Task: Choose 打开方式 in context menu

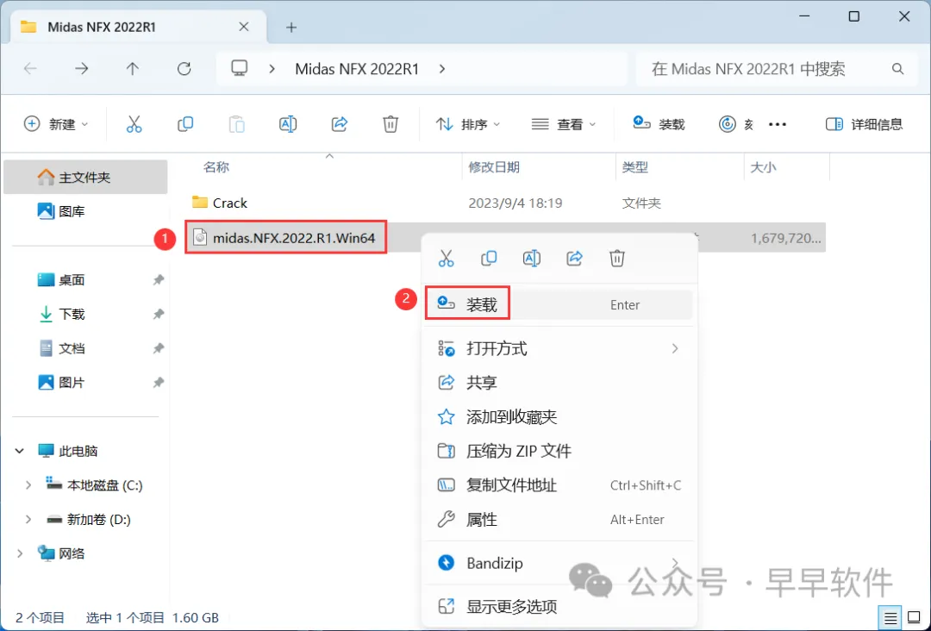Action: coord(559,348)
